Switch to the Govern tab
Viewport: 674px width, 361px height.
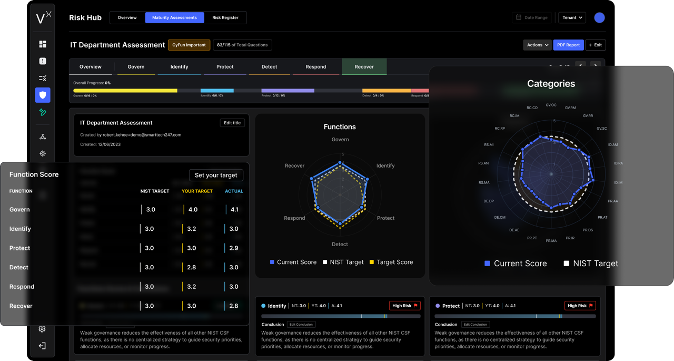[x=136, y=67]
